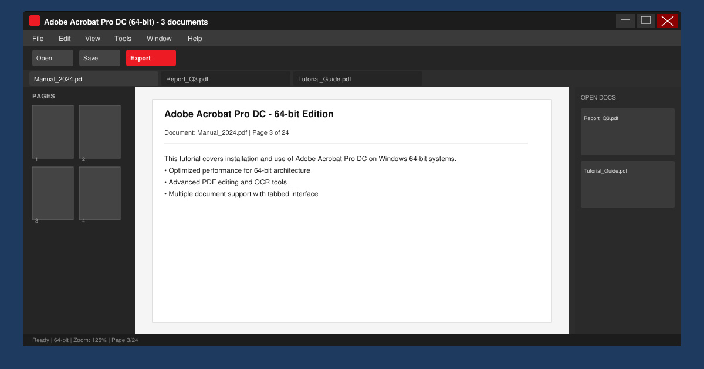Open the Help menu
704x369 pixels.
click(x=195, y=39)
